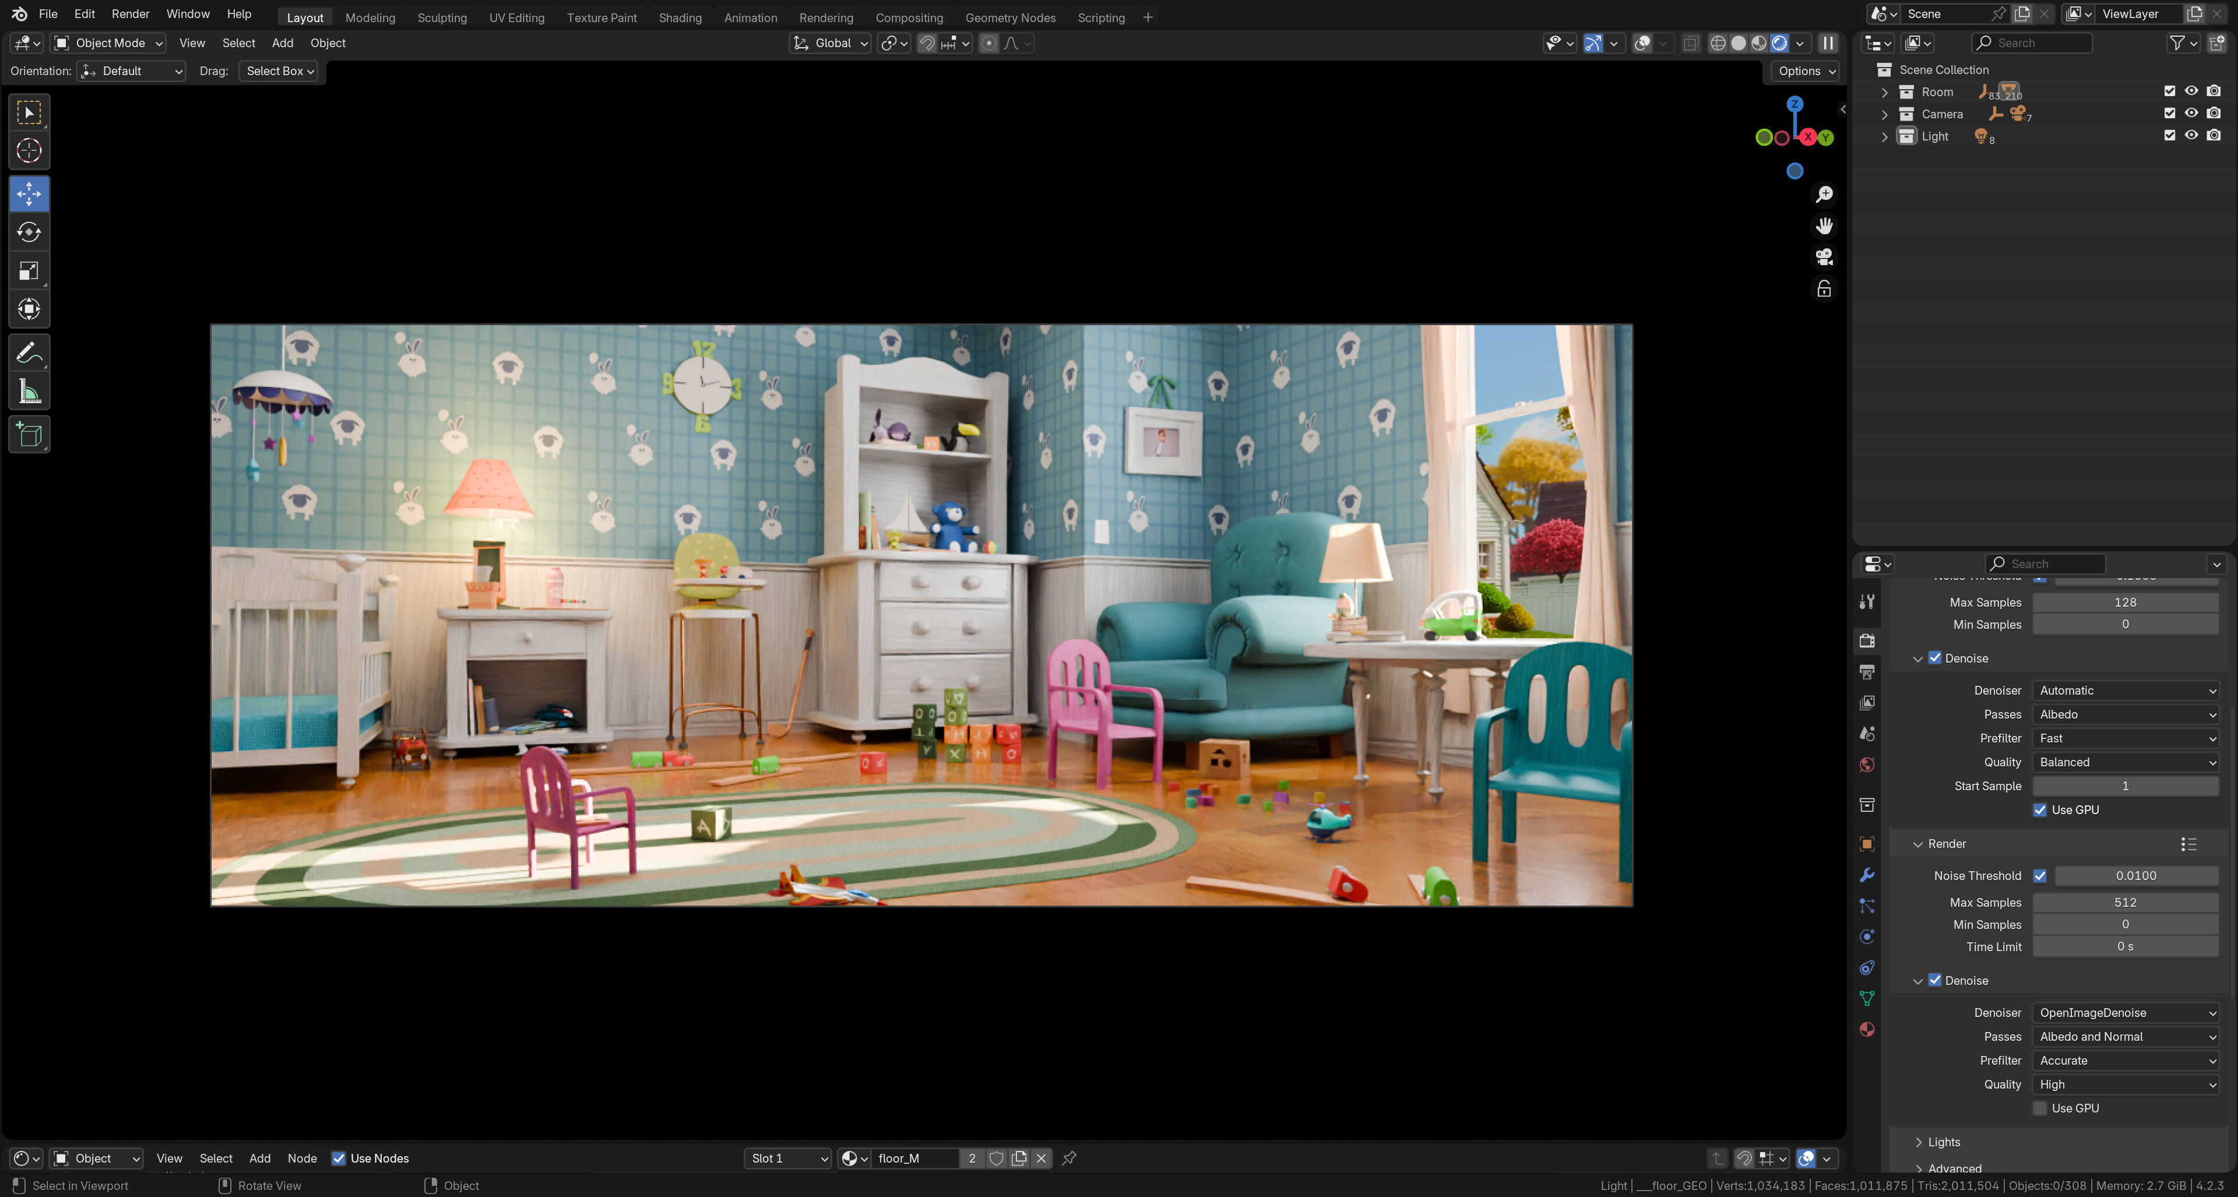Click the Options button in the viewport header
This screenshot has width=2238, height=1197.
click(1806, 71)
